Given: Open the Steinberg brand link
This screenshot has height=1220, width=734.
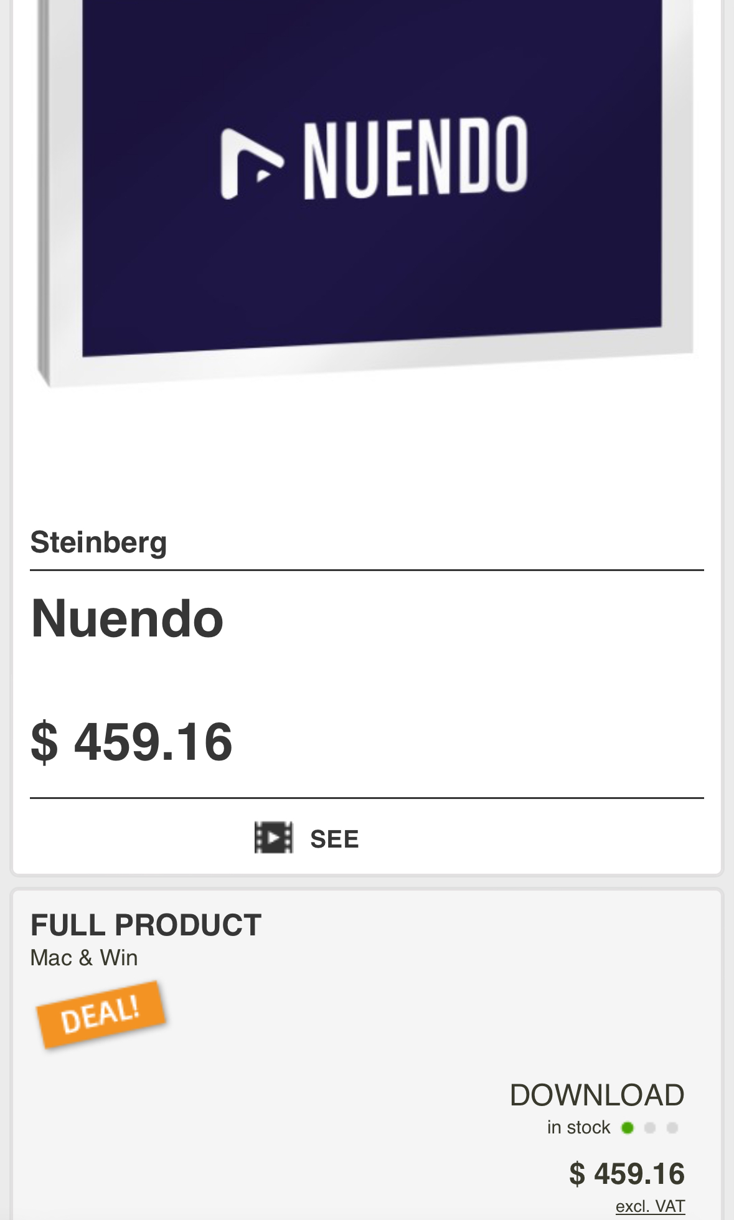Looking at the screenshot, I should [98, 542].
